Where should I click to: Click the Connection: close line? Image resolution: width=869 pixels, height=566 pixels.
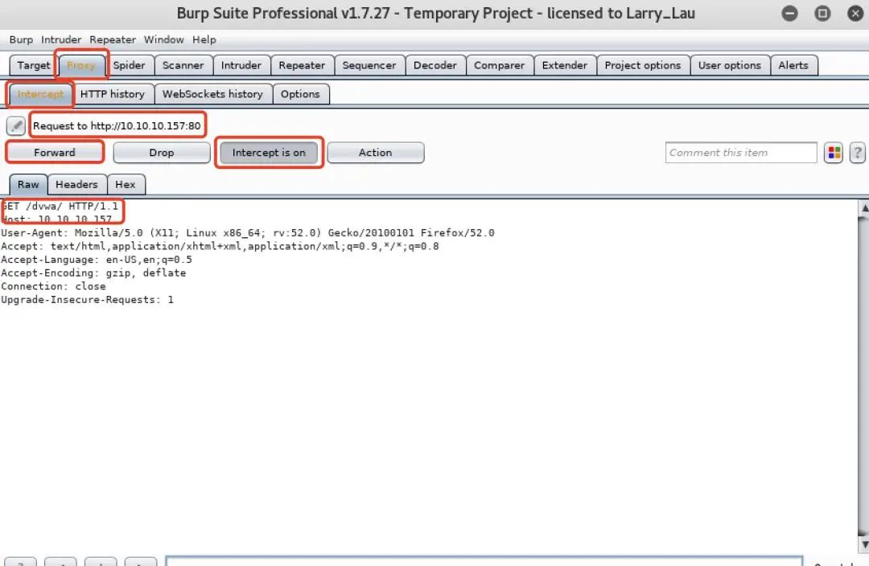(53, 286)
